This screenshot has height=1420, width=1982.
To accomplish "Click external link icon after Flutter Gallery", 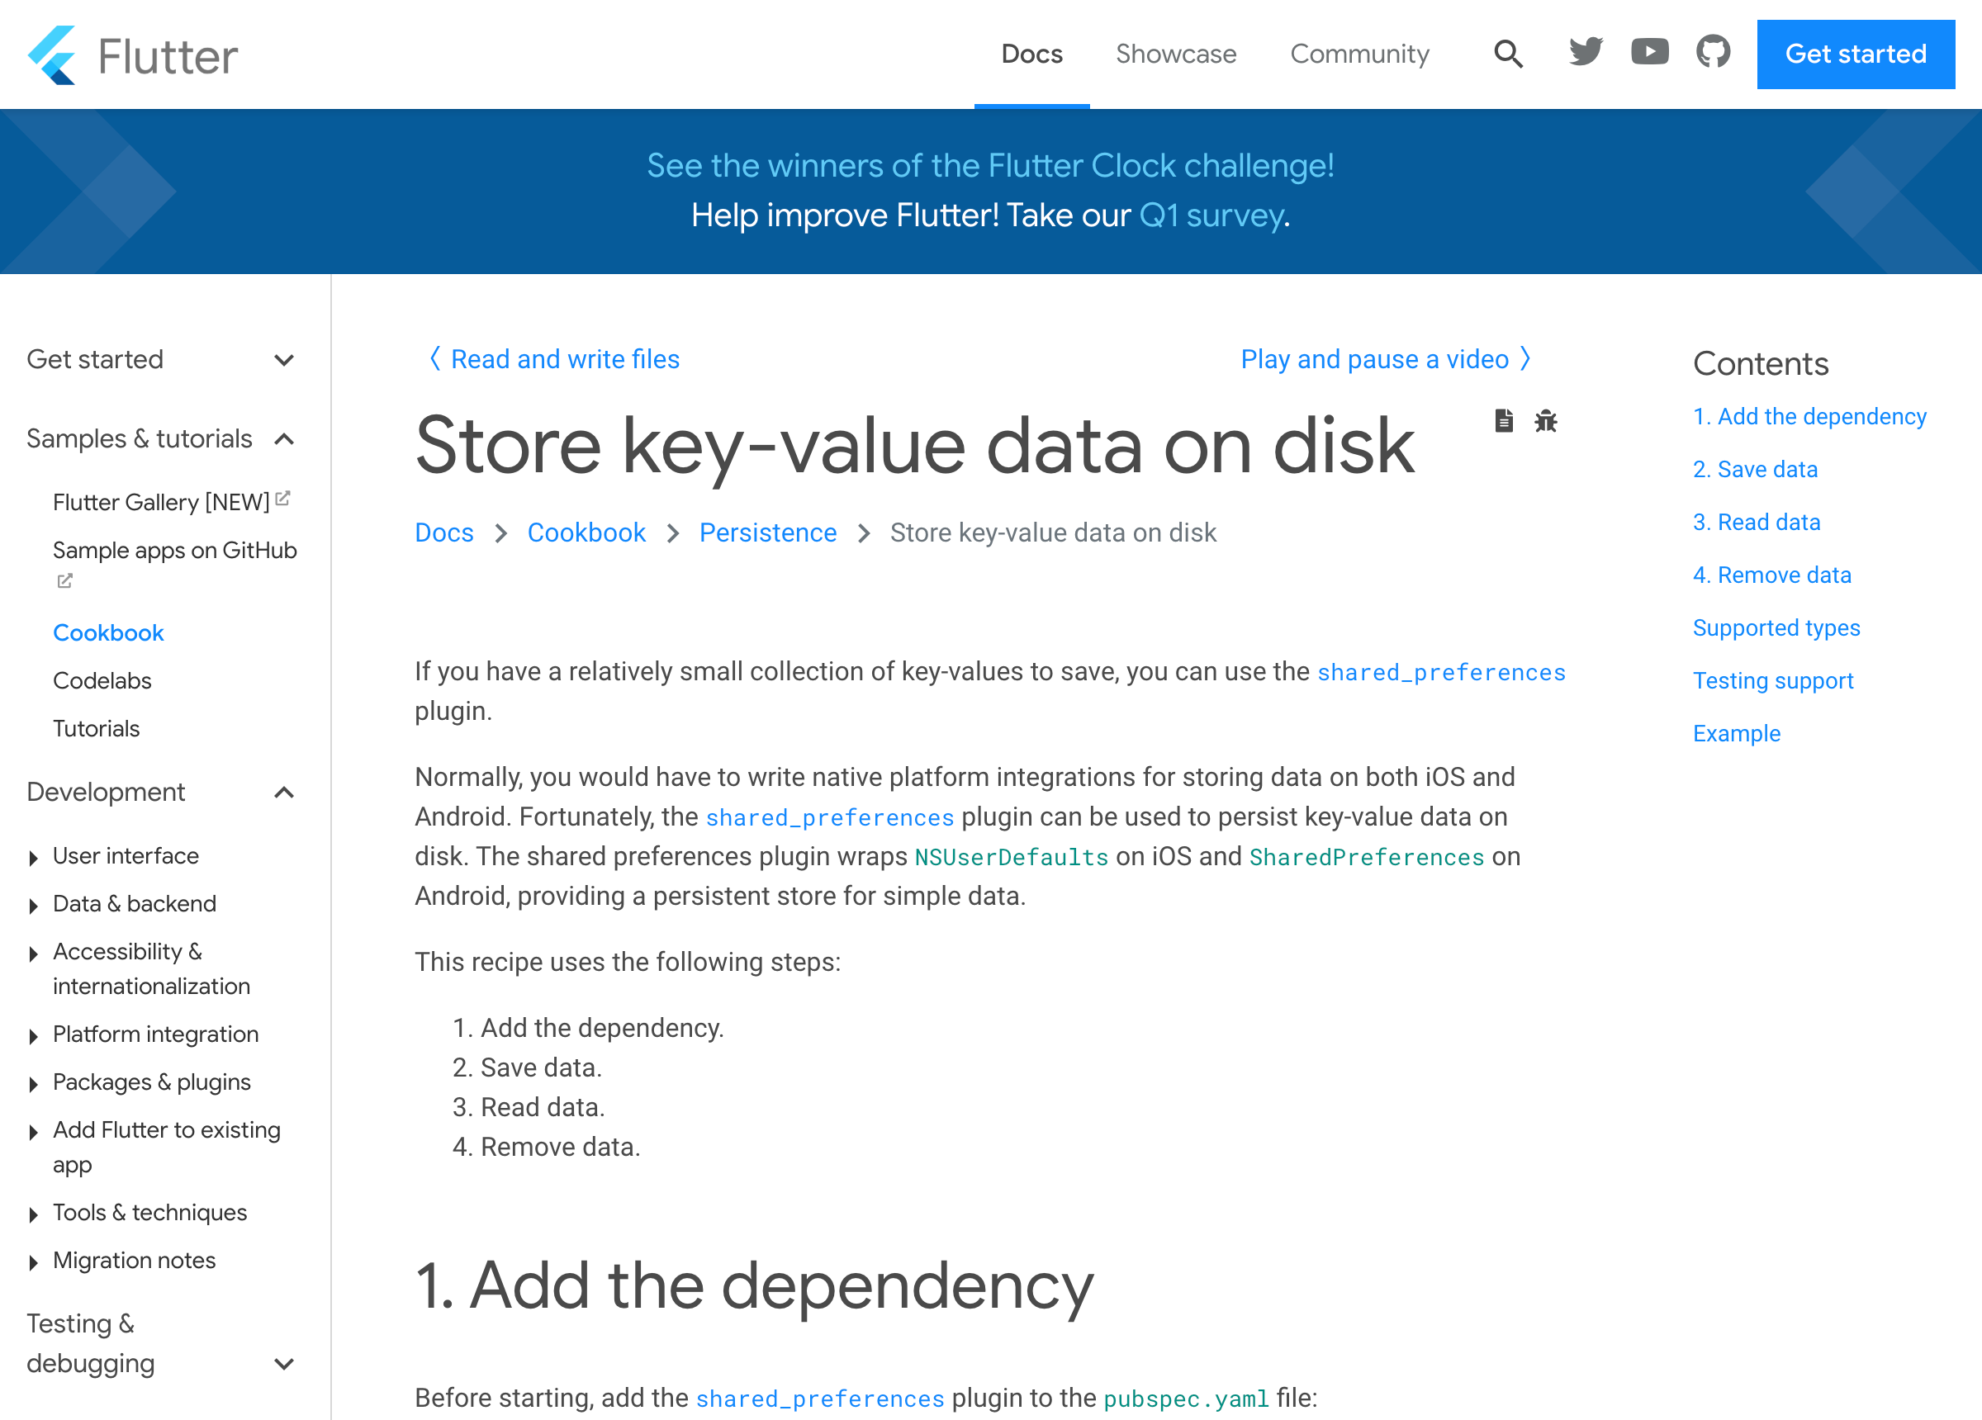I will 282,499.
